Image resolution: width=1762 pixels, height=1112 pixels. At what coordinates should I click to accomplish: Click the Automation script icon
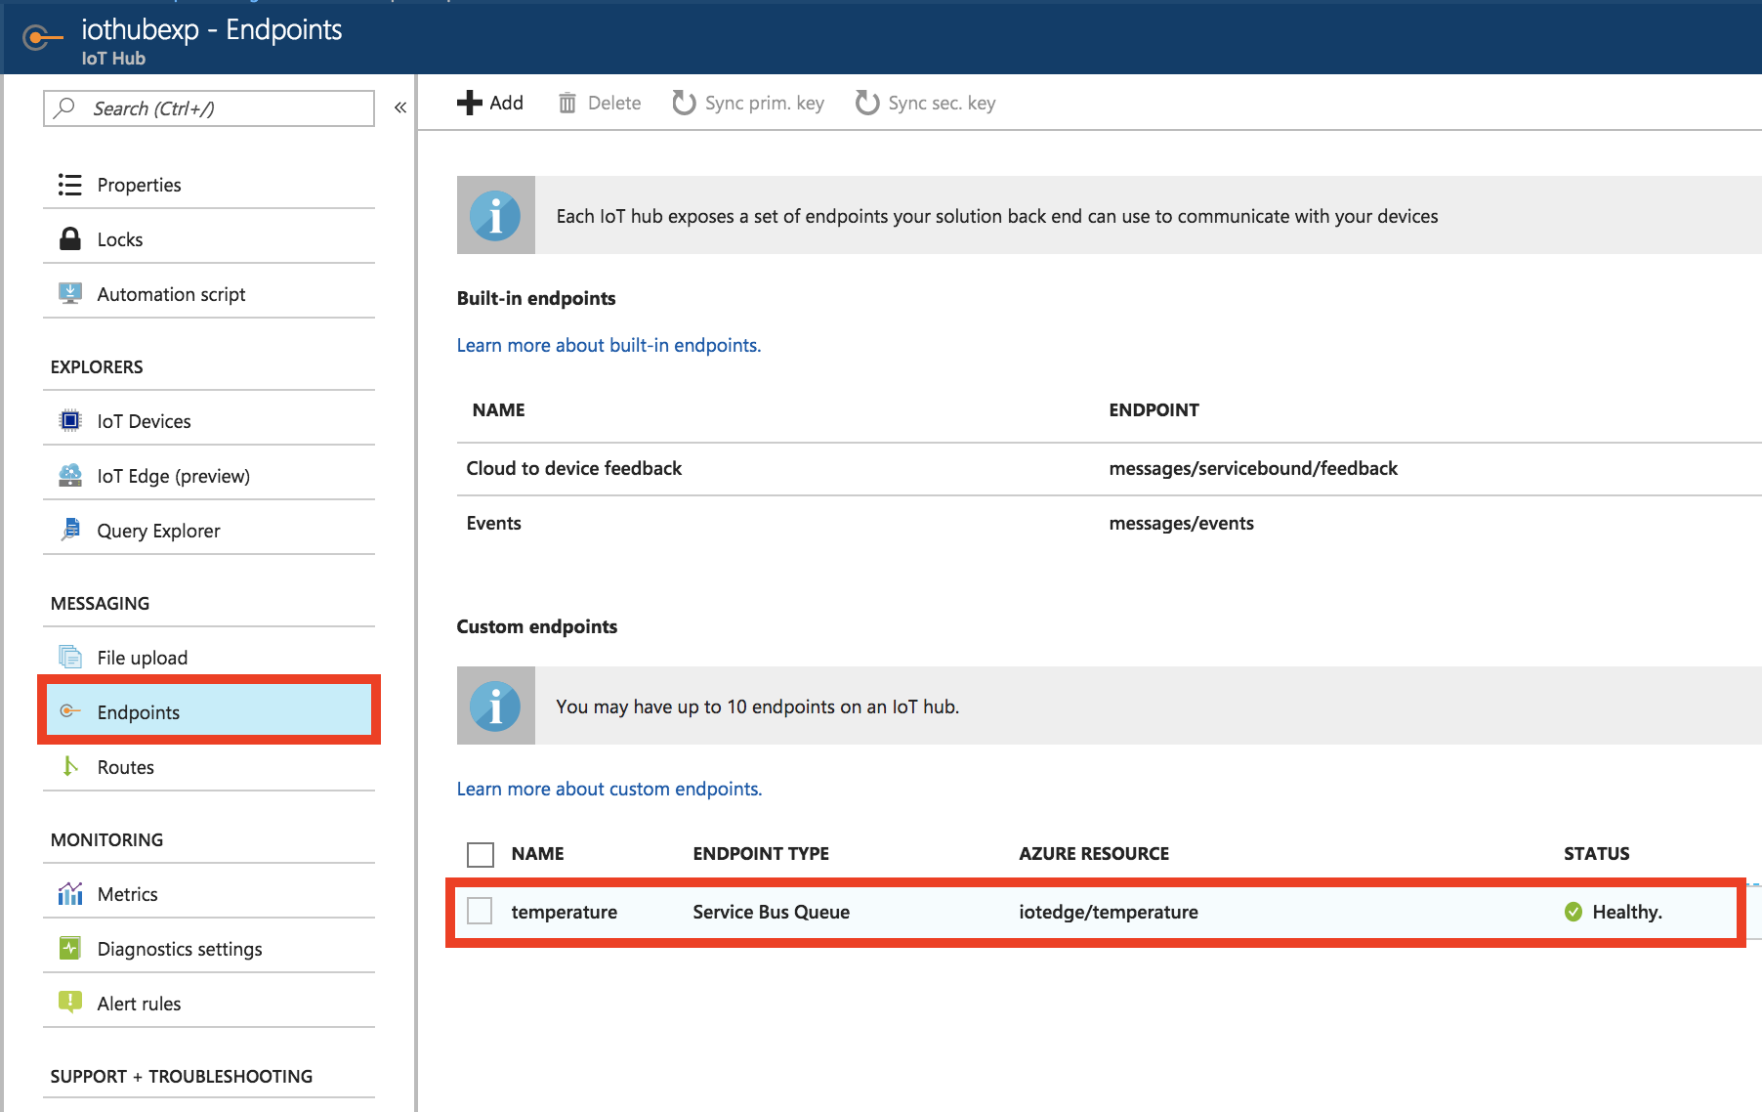(70, 293)
